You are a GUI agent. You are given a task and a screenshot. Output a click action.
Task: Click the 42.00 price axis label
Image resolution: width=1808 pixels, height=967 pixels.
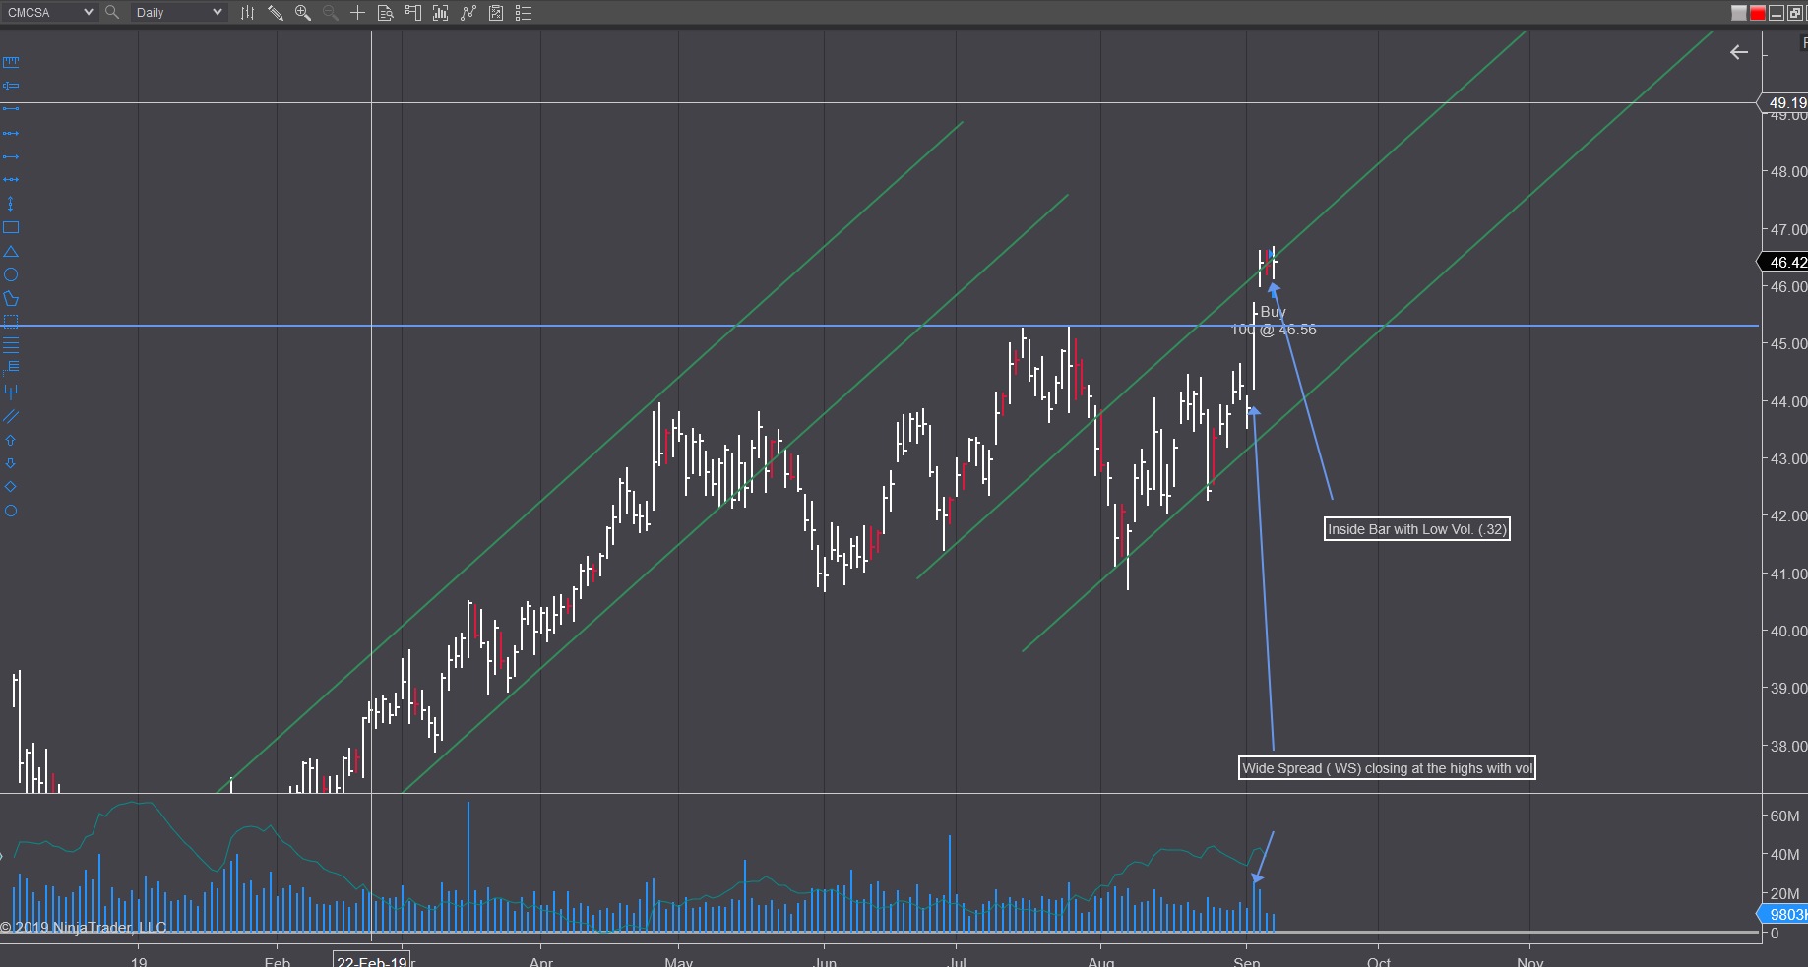pos(1788,516)
